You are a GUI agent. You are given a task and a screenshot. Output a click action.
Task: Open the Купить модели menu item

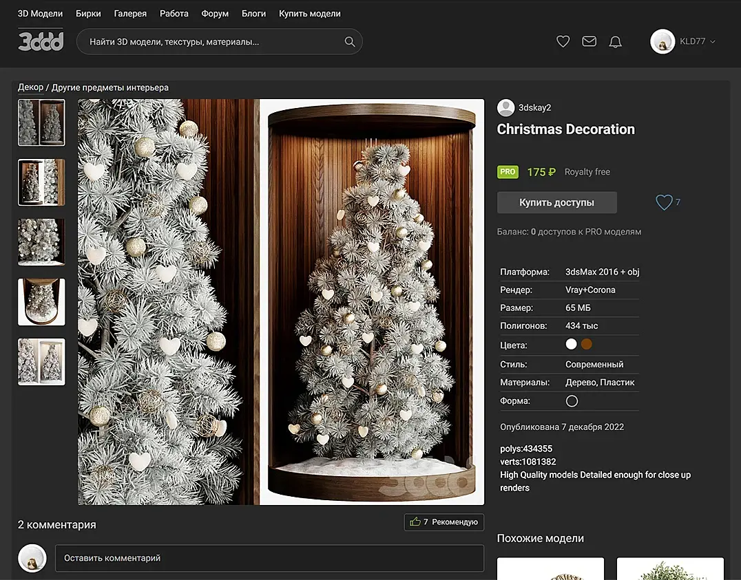click(309, 14)
